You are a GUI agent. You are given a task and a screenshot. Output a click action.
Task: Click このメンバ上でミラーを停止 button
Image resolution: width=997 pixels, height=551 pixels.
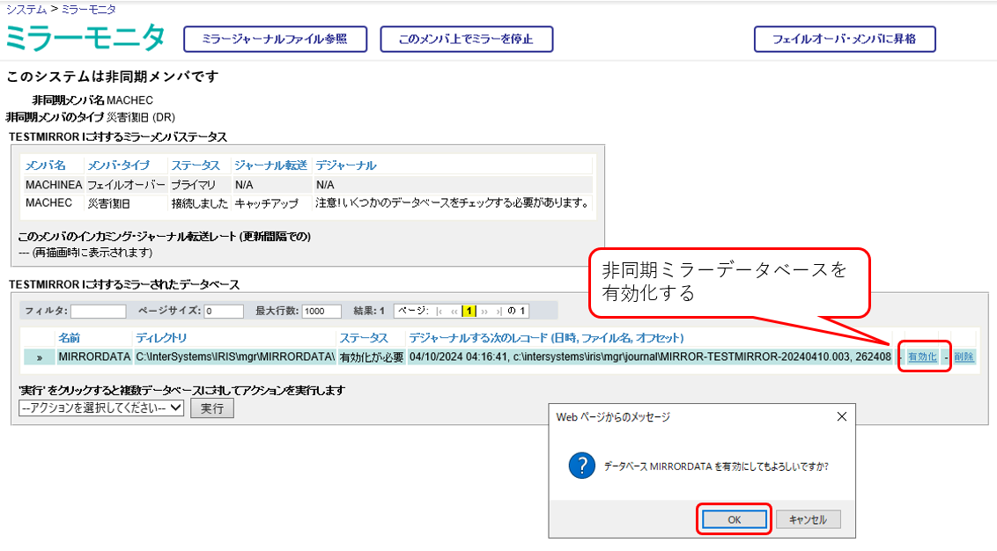466,40
